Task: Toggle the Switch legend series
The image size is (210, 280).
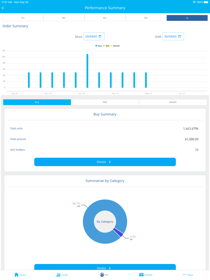Action: (115, 46)
